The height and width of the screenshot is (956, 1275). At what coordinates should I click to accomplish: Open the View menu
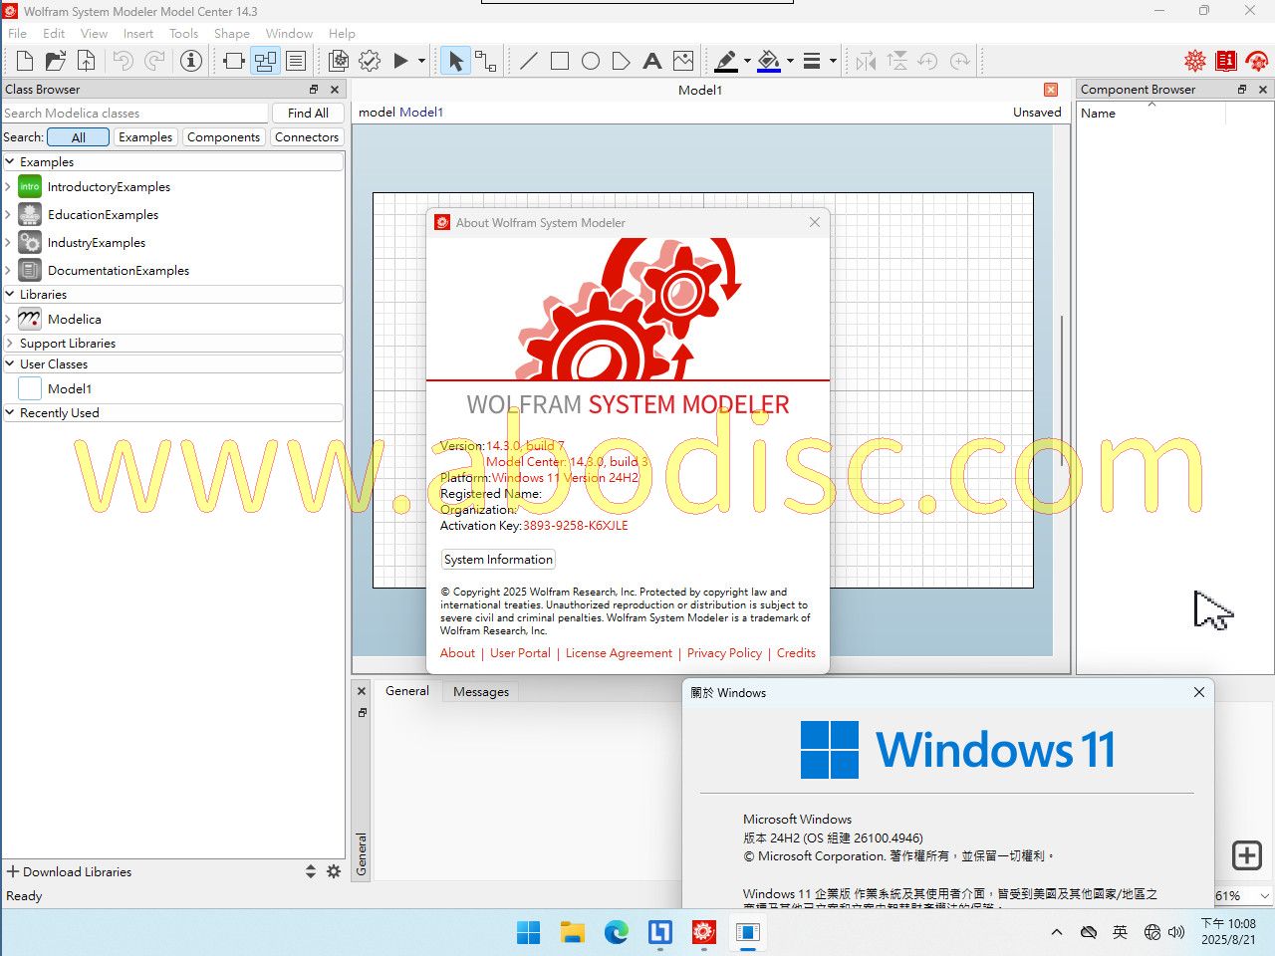pyautogui.click(x=94, y=33)
